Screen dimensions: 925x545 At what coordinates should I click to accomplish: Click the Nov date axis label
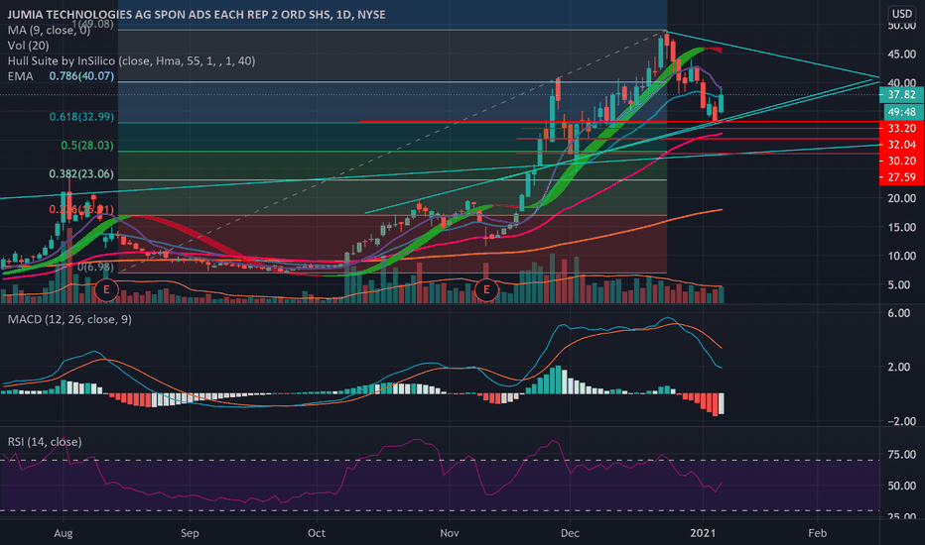coord(450,533)
